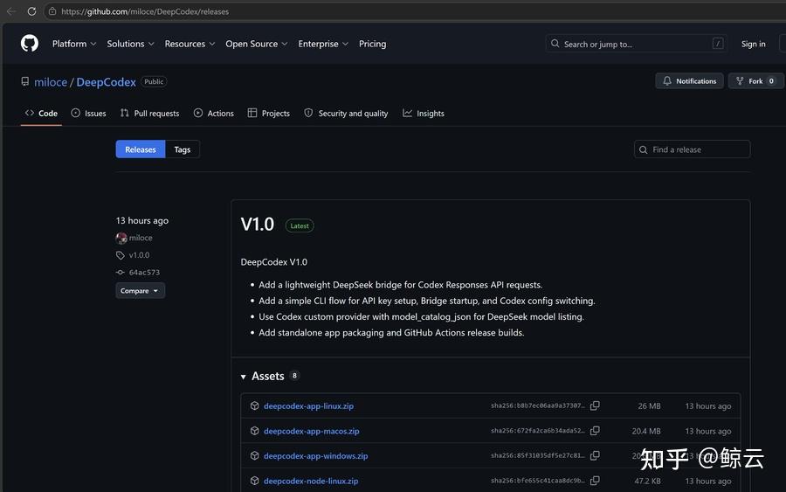Download deepcodex-app-windows.zip
The image size is (786, 492).
(x=316, y=455)
